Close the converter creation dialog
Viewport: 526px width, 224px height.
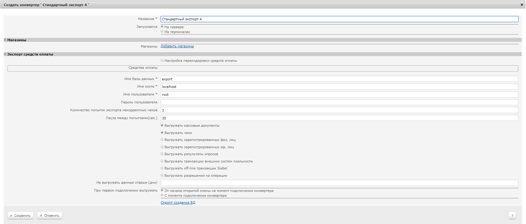[x=522, y=5]
